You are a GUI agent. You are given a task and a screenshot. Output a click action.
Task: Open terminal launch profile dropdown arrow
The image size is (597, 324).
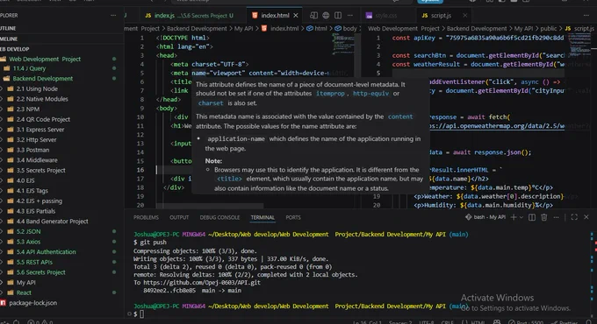pos(521,217)
